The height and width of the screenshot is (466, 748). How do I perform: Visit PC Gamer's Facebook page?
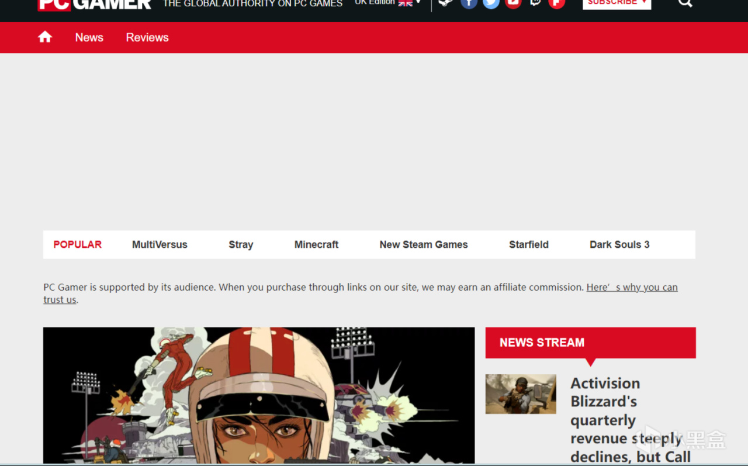pos(469,3)
